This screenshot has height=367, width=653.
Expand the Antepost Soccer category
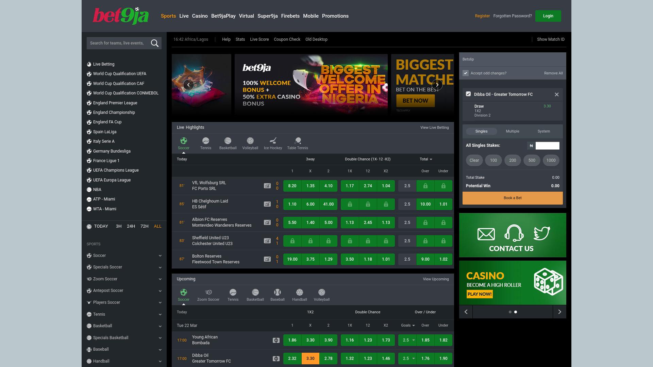(x=124, y=291)
